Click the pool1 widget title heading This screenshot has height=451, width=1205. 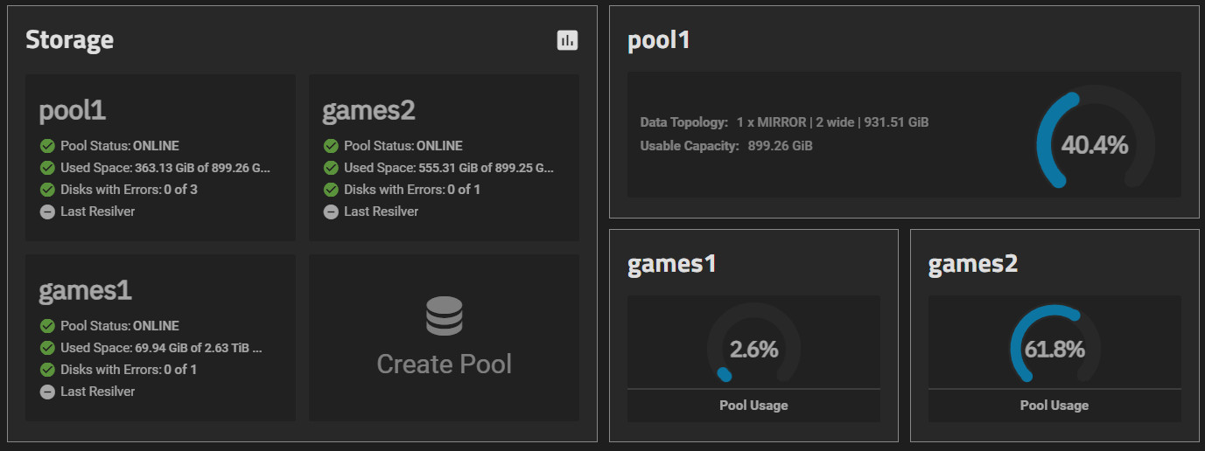pyautogui.click(x=659, y=40)
